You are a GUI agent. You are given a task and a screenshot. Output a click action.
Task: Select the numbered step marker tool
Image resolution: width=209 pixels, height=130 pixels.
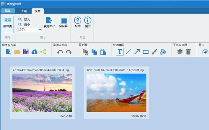(163, 52)
